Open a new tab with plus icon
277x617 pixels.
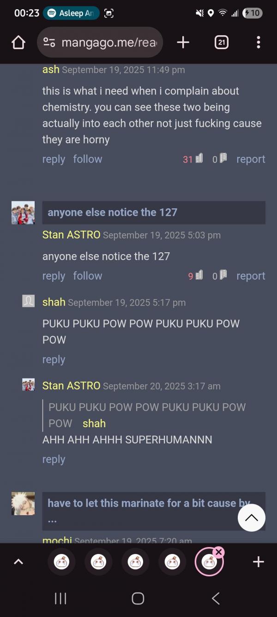(183, 43)
